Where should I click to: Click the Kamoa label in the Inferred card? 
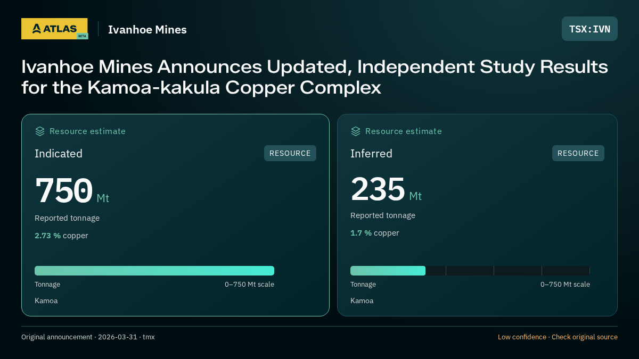point(362,301)
